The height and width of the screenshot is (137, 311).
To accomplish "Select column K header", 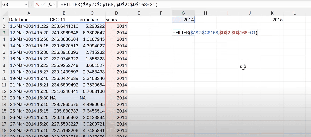I will pos(272,13).
